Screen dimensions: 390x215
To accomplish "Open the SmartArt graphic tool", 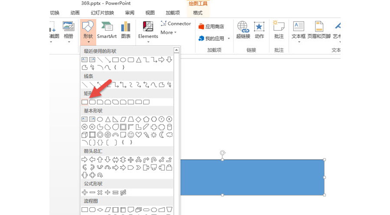I will point(107,30).
